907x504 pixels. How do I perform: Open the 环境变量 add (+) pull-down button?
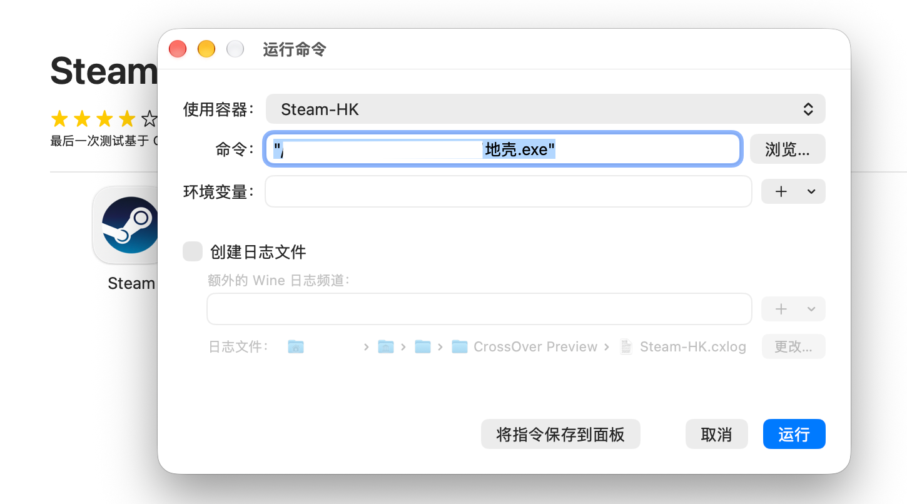(x=793, y=192)
